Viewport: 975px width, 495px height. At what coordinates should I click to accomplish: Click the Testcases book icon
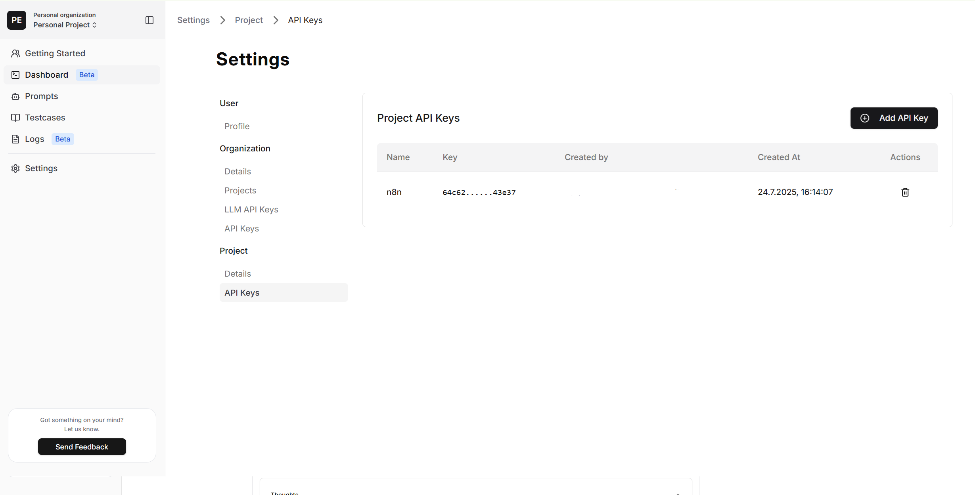tap(15, 118)
